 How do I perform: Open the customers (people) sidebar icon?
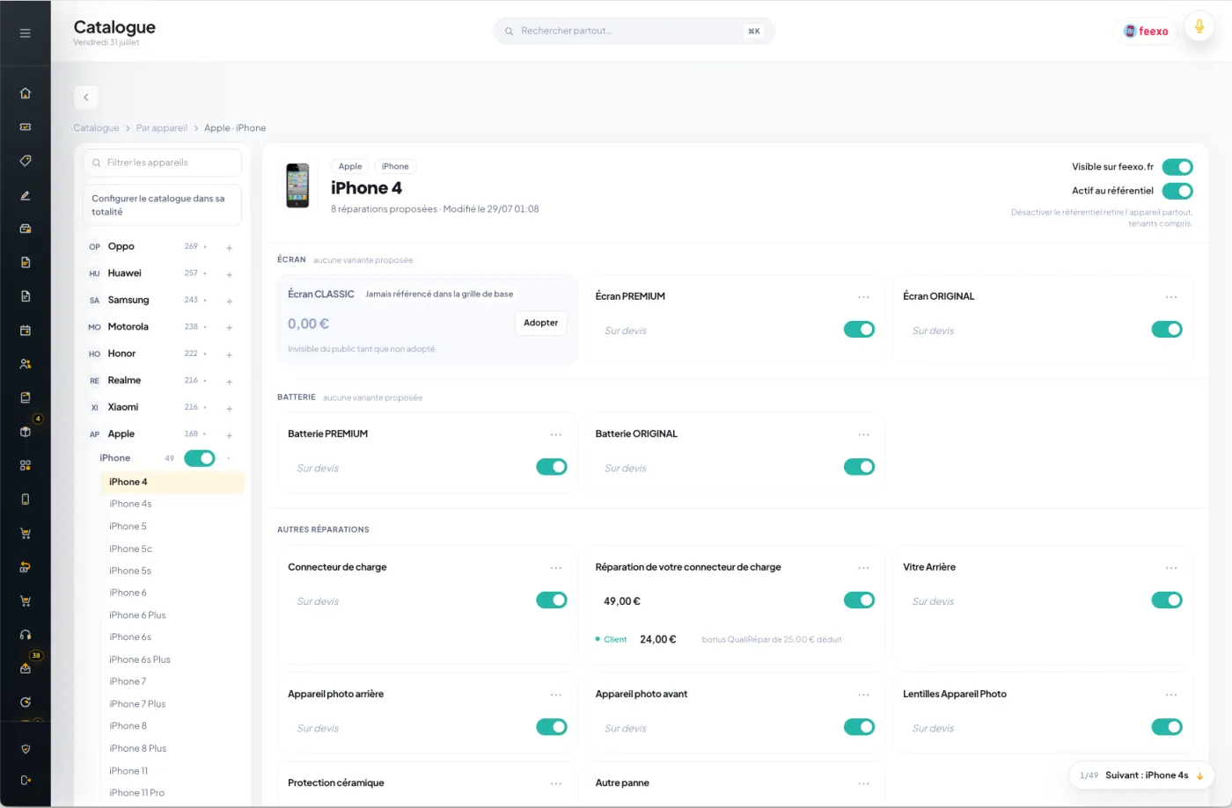pos(26,364)
